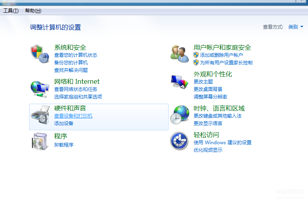Click the 网络和 Internet globe icon
Viewport: 308px width, 203px height.
point(40,89)
